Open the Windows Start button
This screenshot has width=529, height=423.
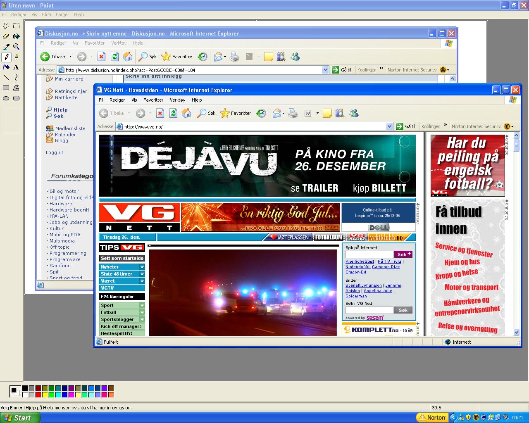click(20, 418)
